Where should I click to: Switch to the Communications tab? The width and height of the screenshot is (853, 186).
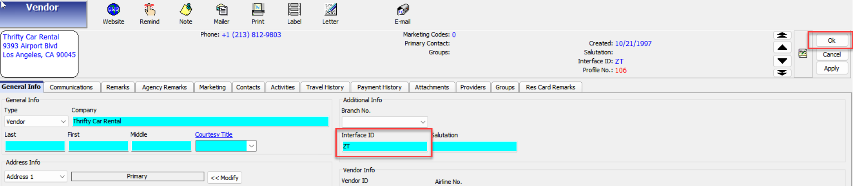(71, 87)
